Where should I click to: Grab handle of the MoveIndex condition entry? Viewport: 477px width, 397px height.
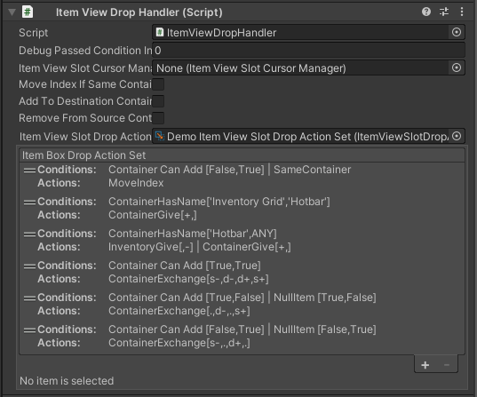(29, 170)
